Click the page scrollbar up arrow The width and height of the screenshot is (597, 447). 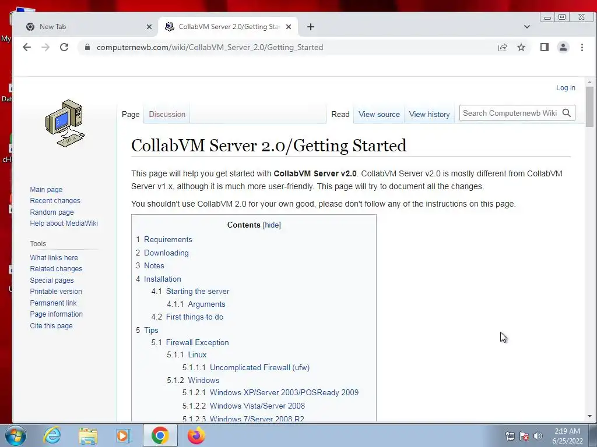point(589,82)
